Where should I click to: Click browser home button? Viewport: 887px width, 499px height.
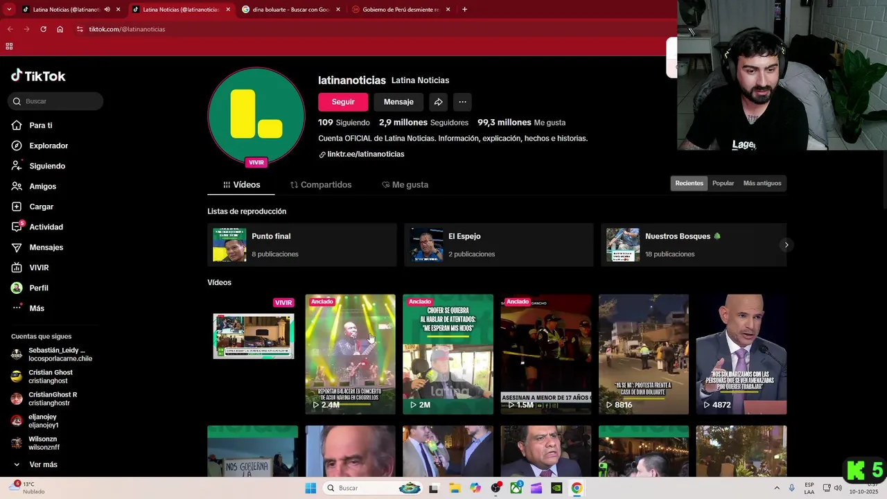click(60, 29)
